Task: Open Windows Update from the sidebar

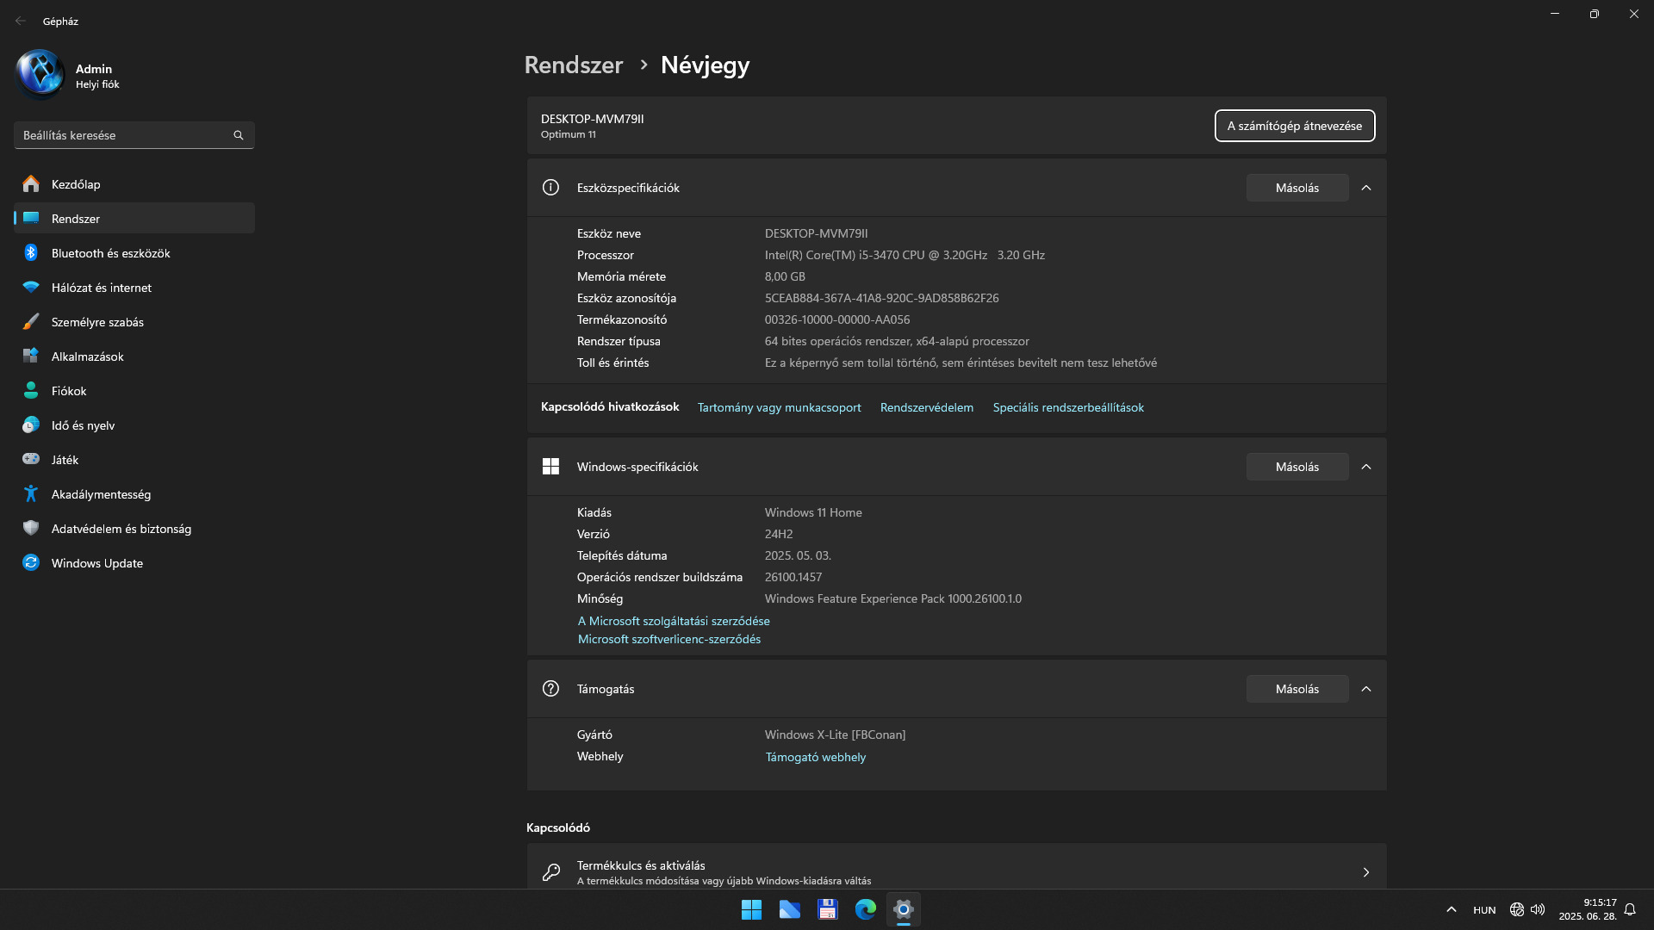Action: pyautogui.click(x=96, y=563)
